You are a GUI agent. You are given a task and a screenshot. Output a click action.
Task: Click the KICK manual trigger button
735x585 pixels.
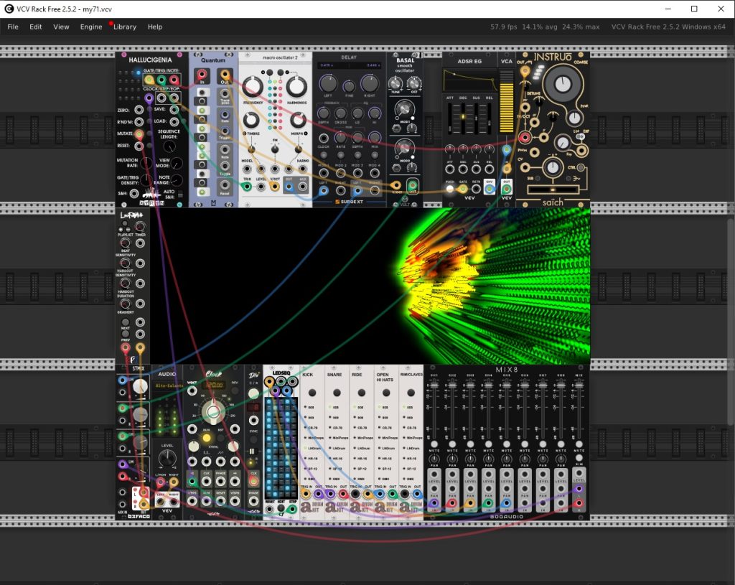[312, 393]
